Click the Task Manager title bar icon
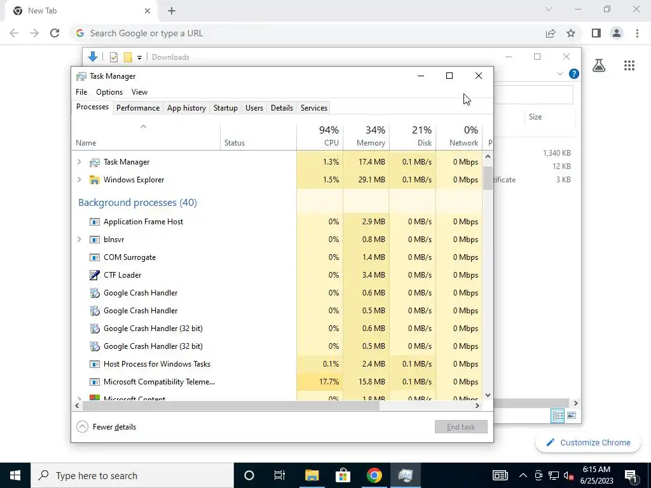This screenshot has height=488, width=651. (81, 76)
